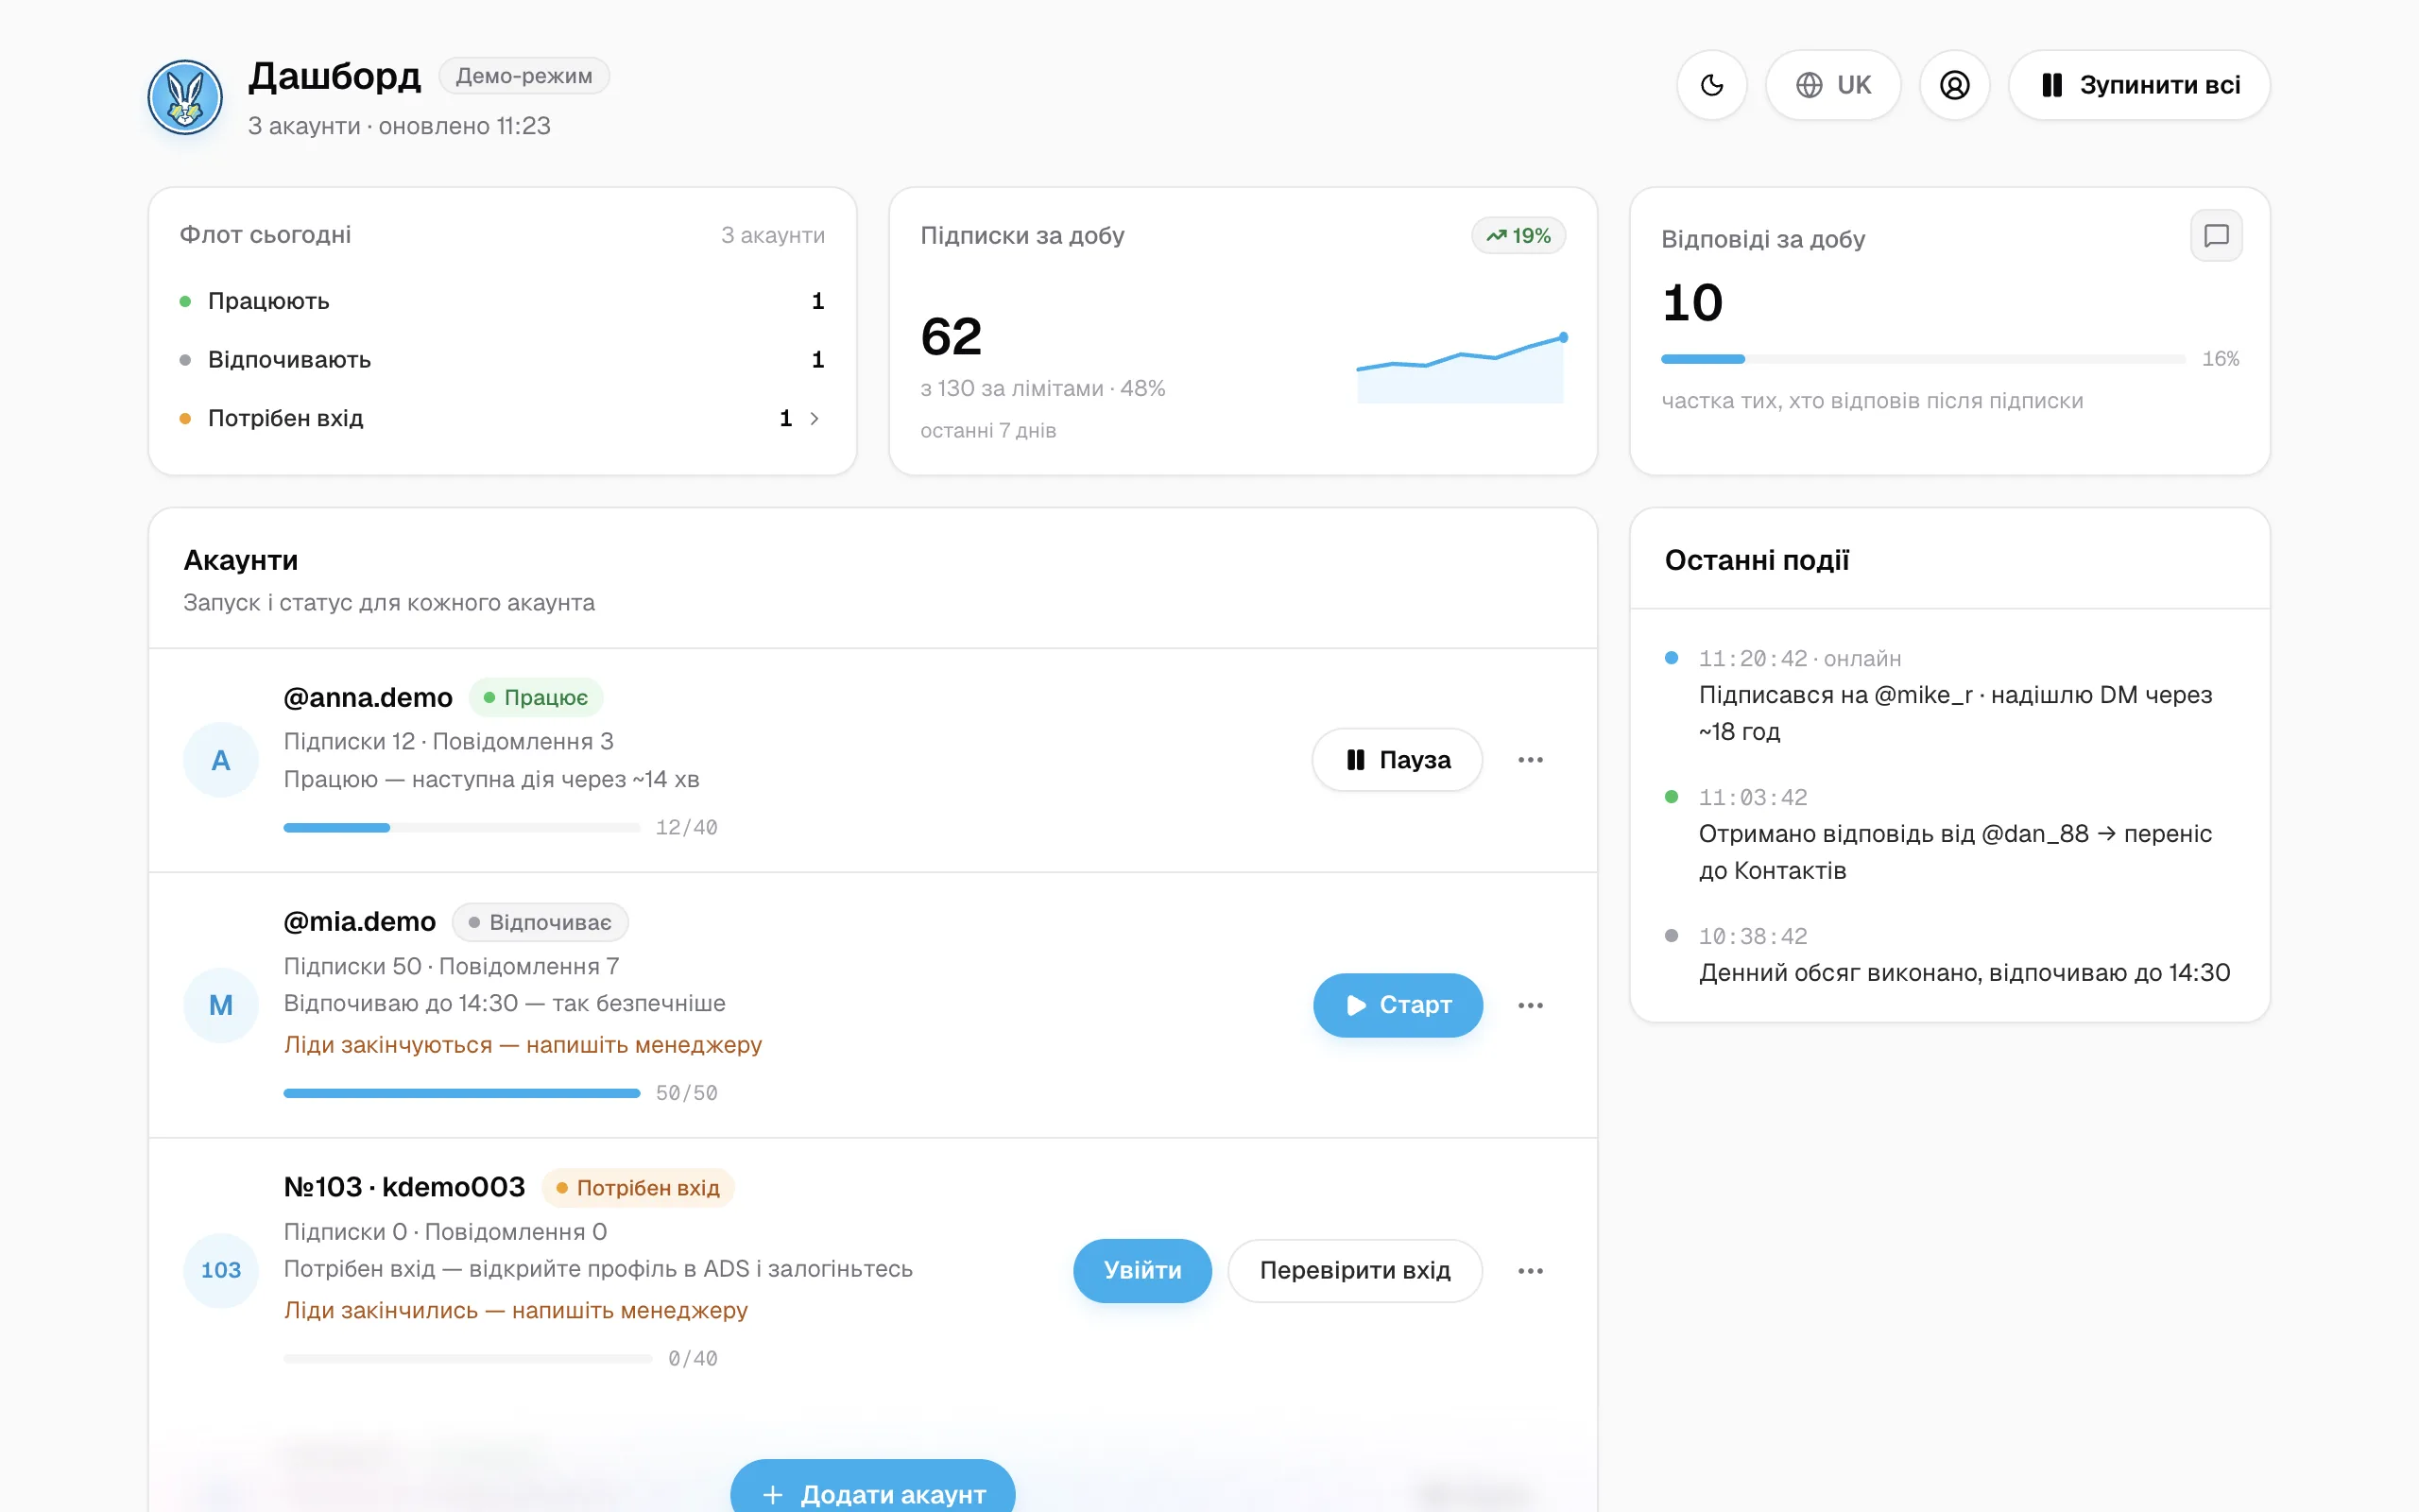Screen dimensions: 2419x1512
Task: Click the 12/40 progress bar
Action: click(x=462, y=828)
